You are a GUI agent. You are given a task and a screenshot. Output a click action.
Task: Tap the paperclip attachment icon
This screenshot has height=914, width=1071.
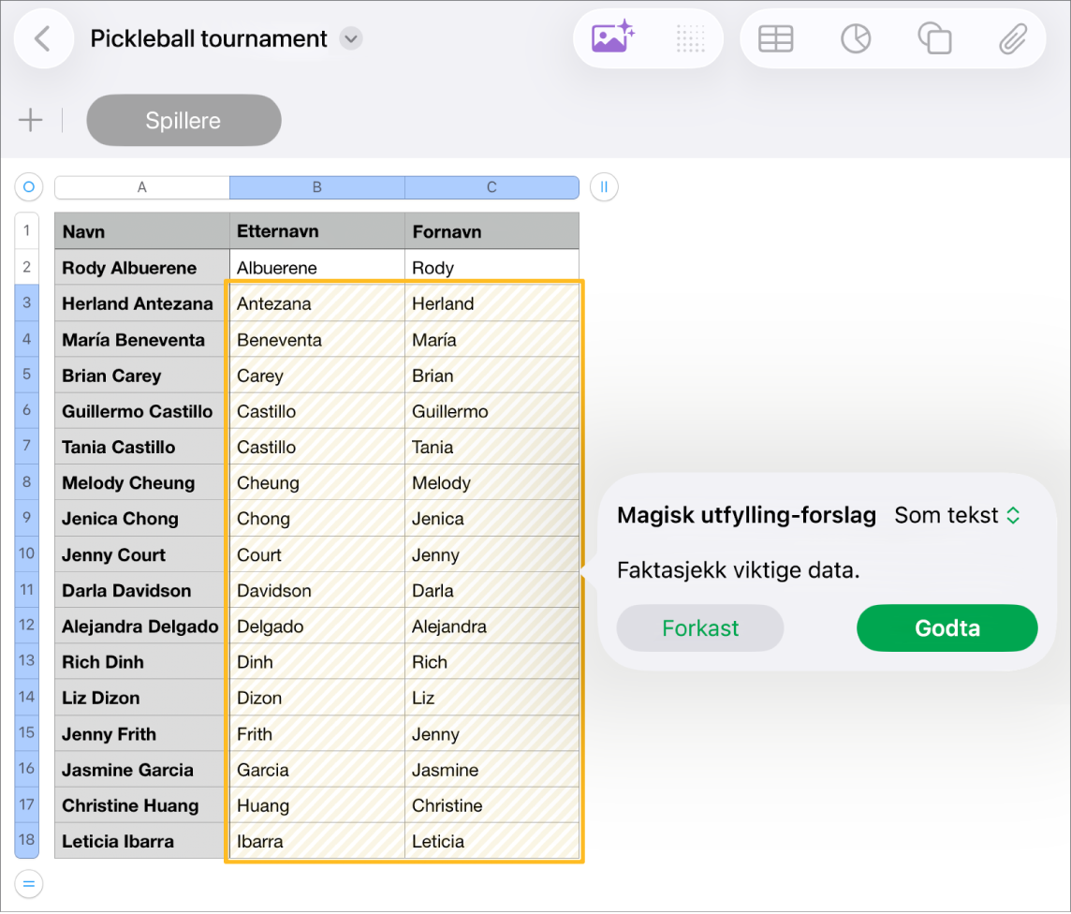1013,39
